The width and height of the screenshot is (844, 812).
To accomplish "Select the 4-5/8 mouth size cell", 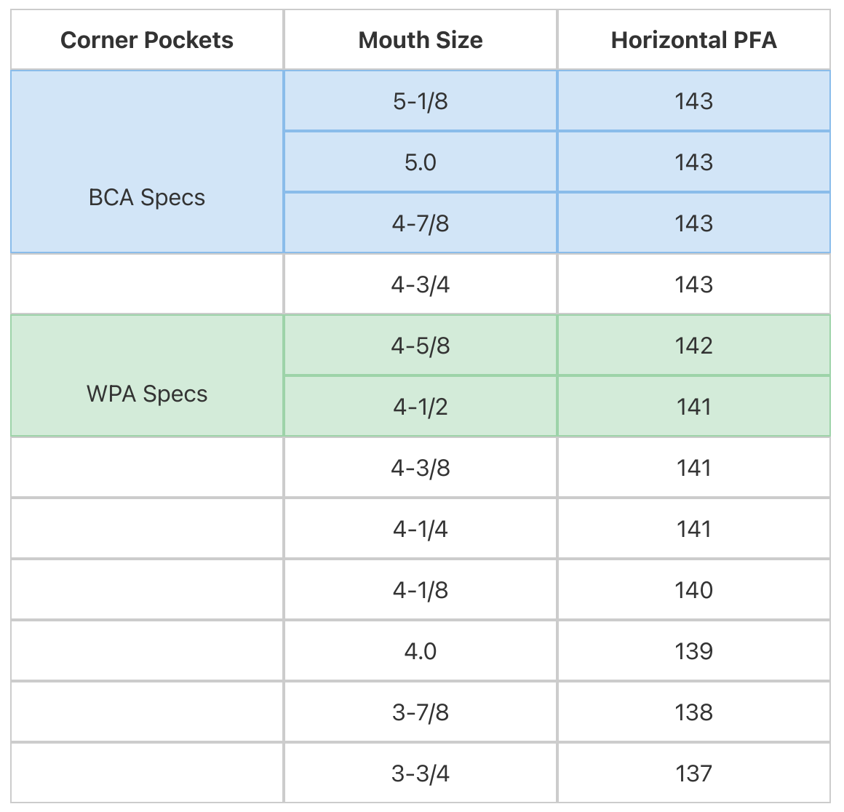I will point(421,346).
